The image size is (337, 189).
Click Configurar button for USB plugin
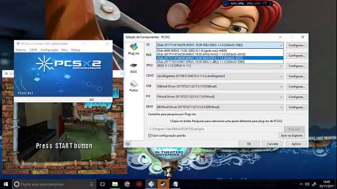coord(296,87)
